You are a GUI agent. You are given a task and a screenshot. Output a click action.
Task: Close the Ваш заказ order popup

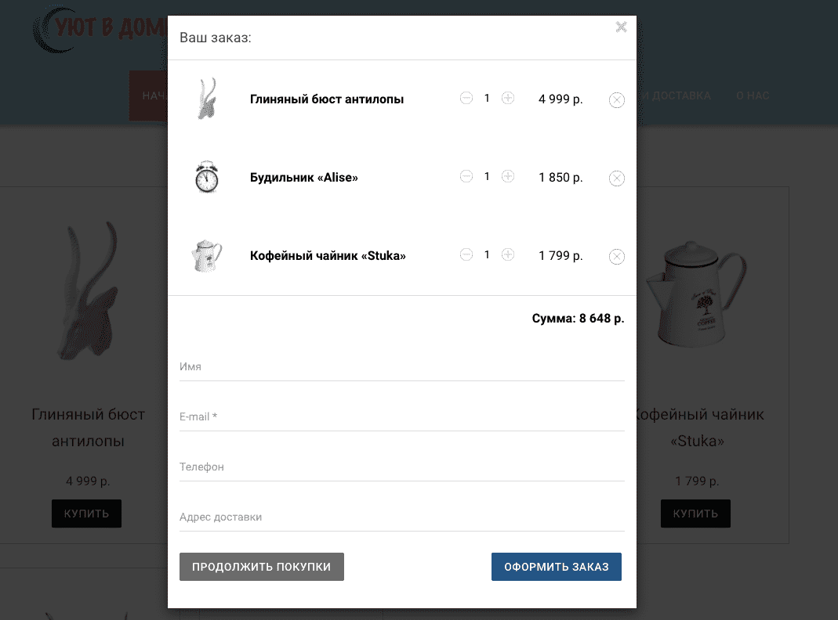[621, 27]
